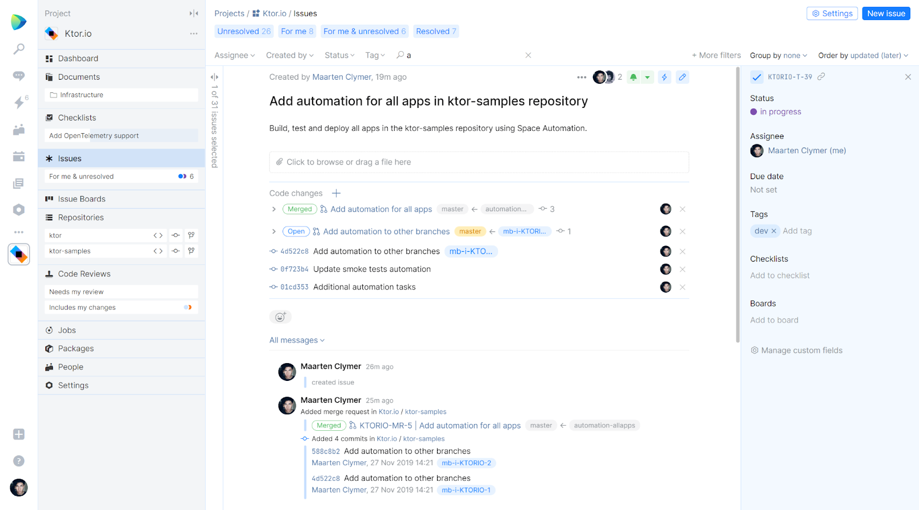Viewport: 919px width, 510px height.
Task: Click Manage custom fields
Action: click(797, 350)
